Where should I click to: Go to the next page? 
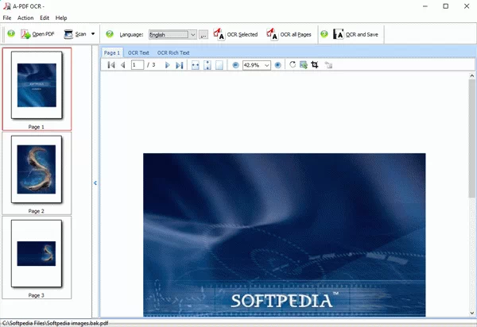pyautogui.click(x=167, y=65)
